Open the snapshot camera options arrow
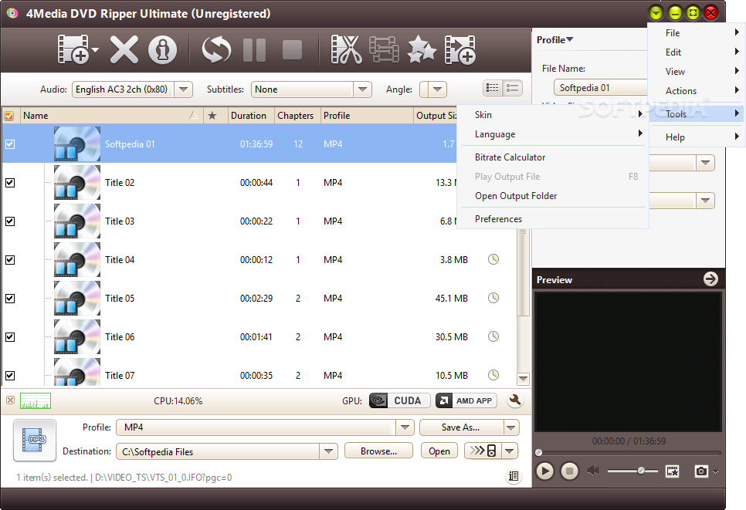The height and width of the screenshot is (510, 746). 715,471
